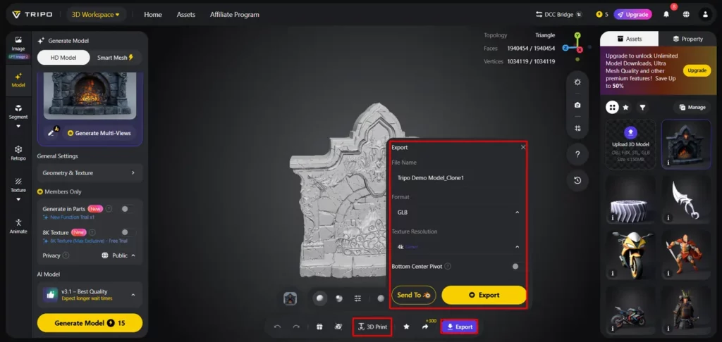Close the Export dialog
Screen dimensions: 722x342
[523, 147]
